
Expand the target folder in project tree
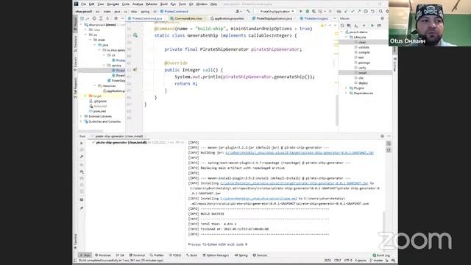pyautogui.click(x=85, y=96)
